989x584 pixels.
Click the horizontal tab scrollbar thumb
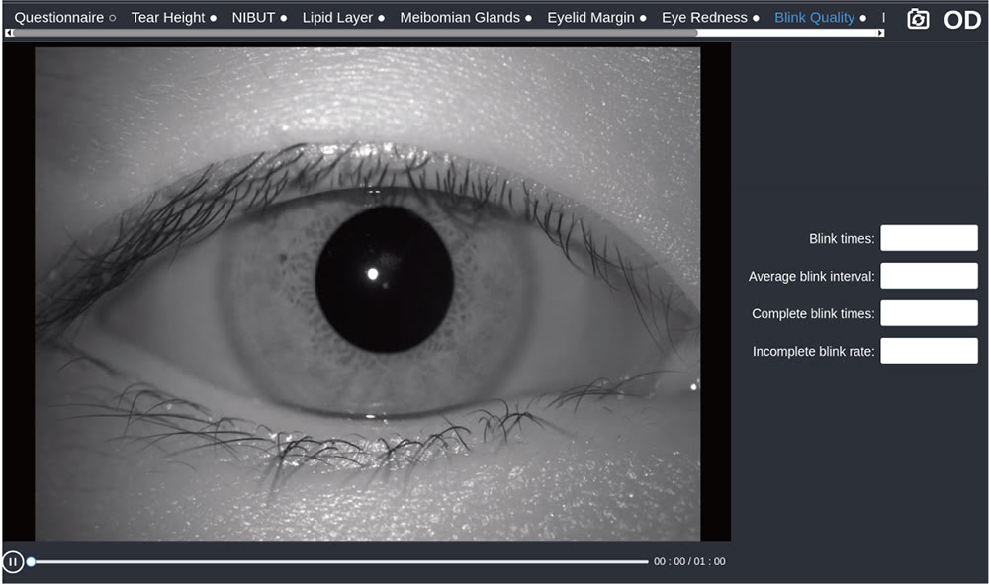pyautogui.click(x=356, y=33)
